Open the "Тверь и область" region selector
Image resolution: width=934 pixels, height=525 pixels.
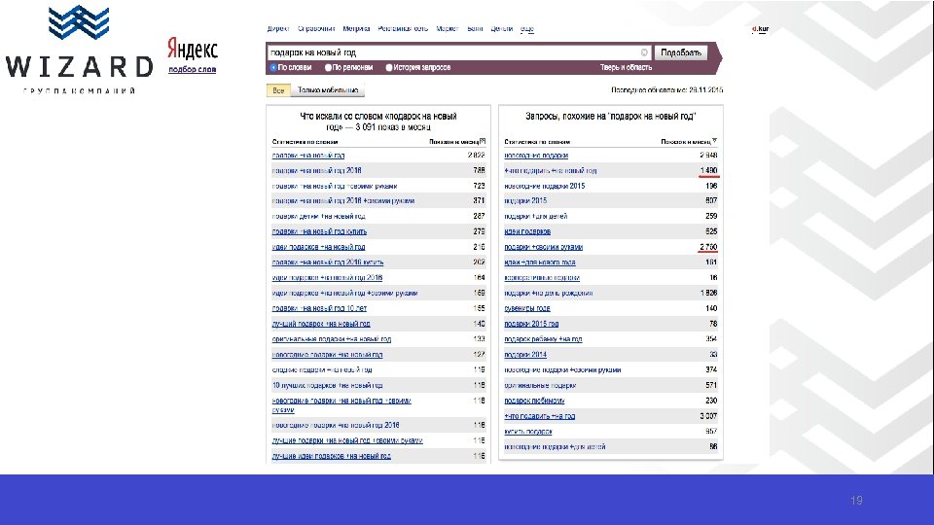pos(626,68)
